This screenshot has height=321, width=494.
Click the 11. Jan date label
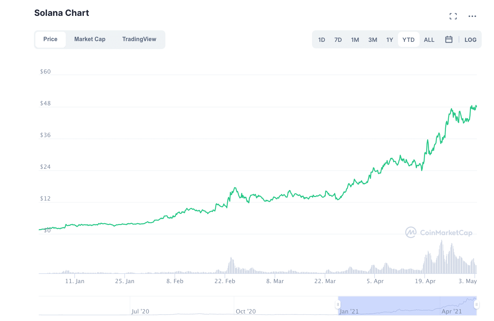75,281
